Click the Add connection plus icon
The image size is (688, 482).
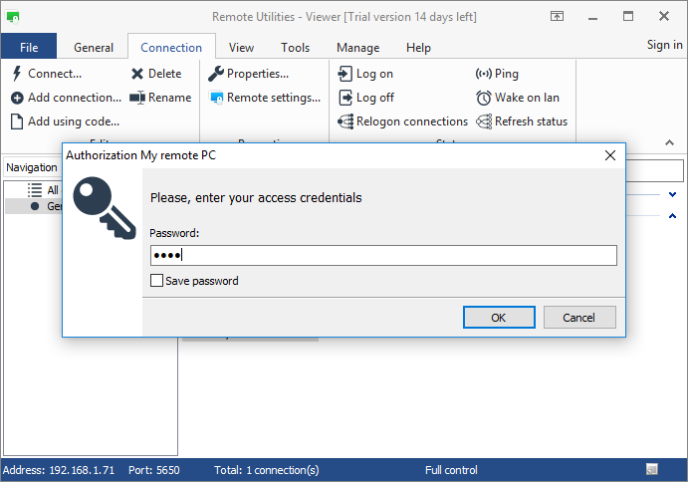[17, 98]
